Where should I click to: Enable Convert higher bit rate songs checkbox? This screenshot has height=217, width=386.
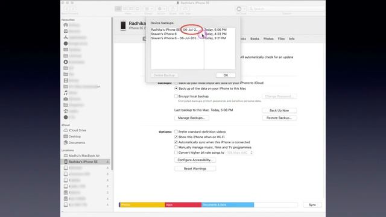[x=176, y=153]
